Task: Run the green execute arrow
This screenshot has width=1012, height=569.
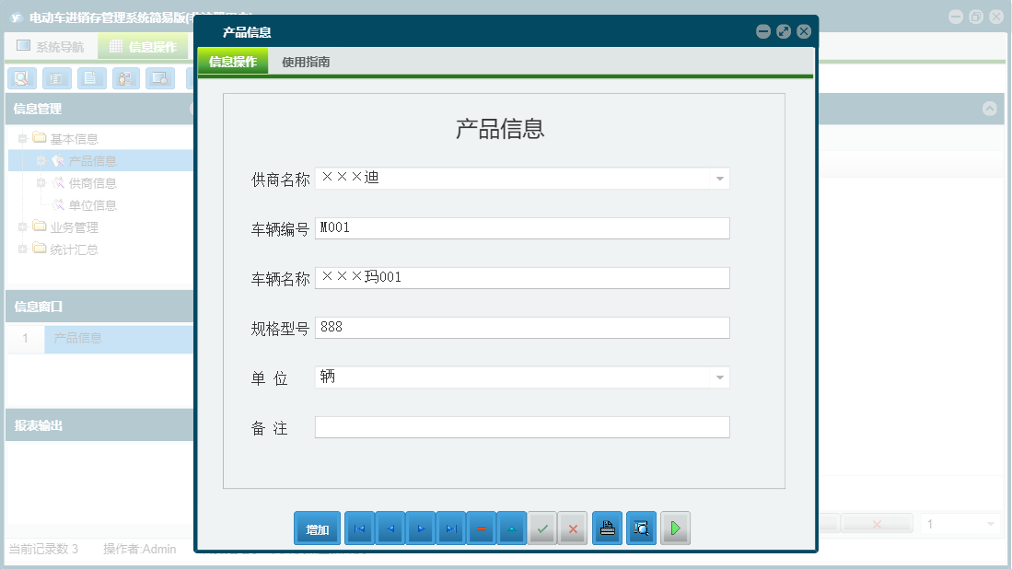Action: 675,528
